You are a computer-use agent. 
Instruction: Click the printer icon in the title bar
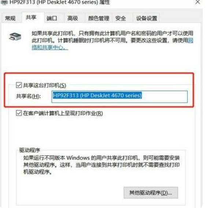pos(4,2)
